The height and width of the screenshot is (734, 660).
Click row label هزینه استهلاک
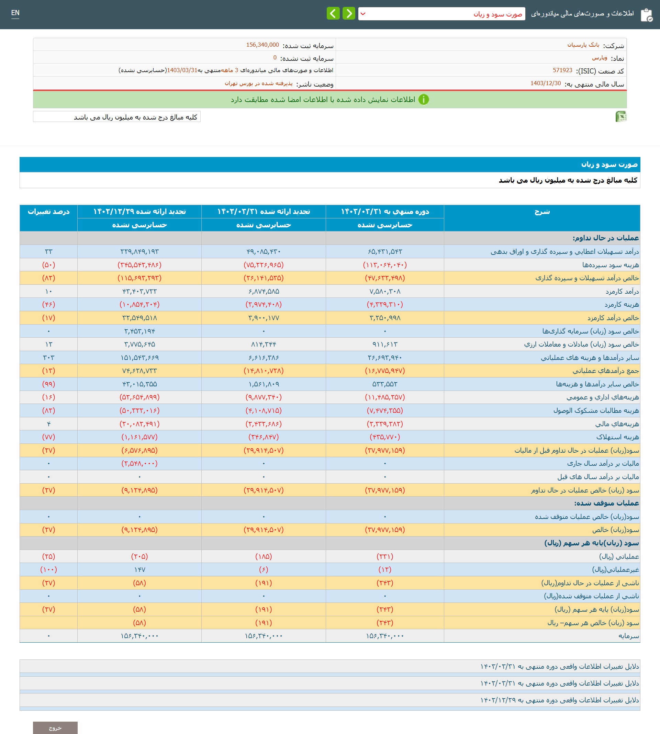(618, 437)
